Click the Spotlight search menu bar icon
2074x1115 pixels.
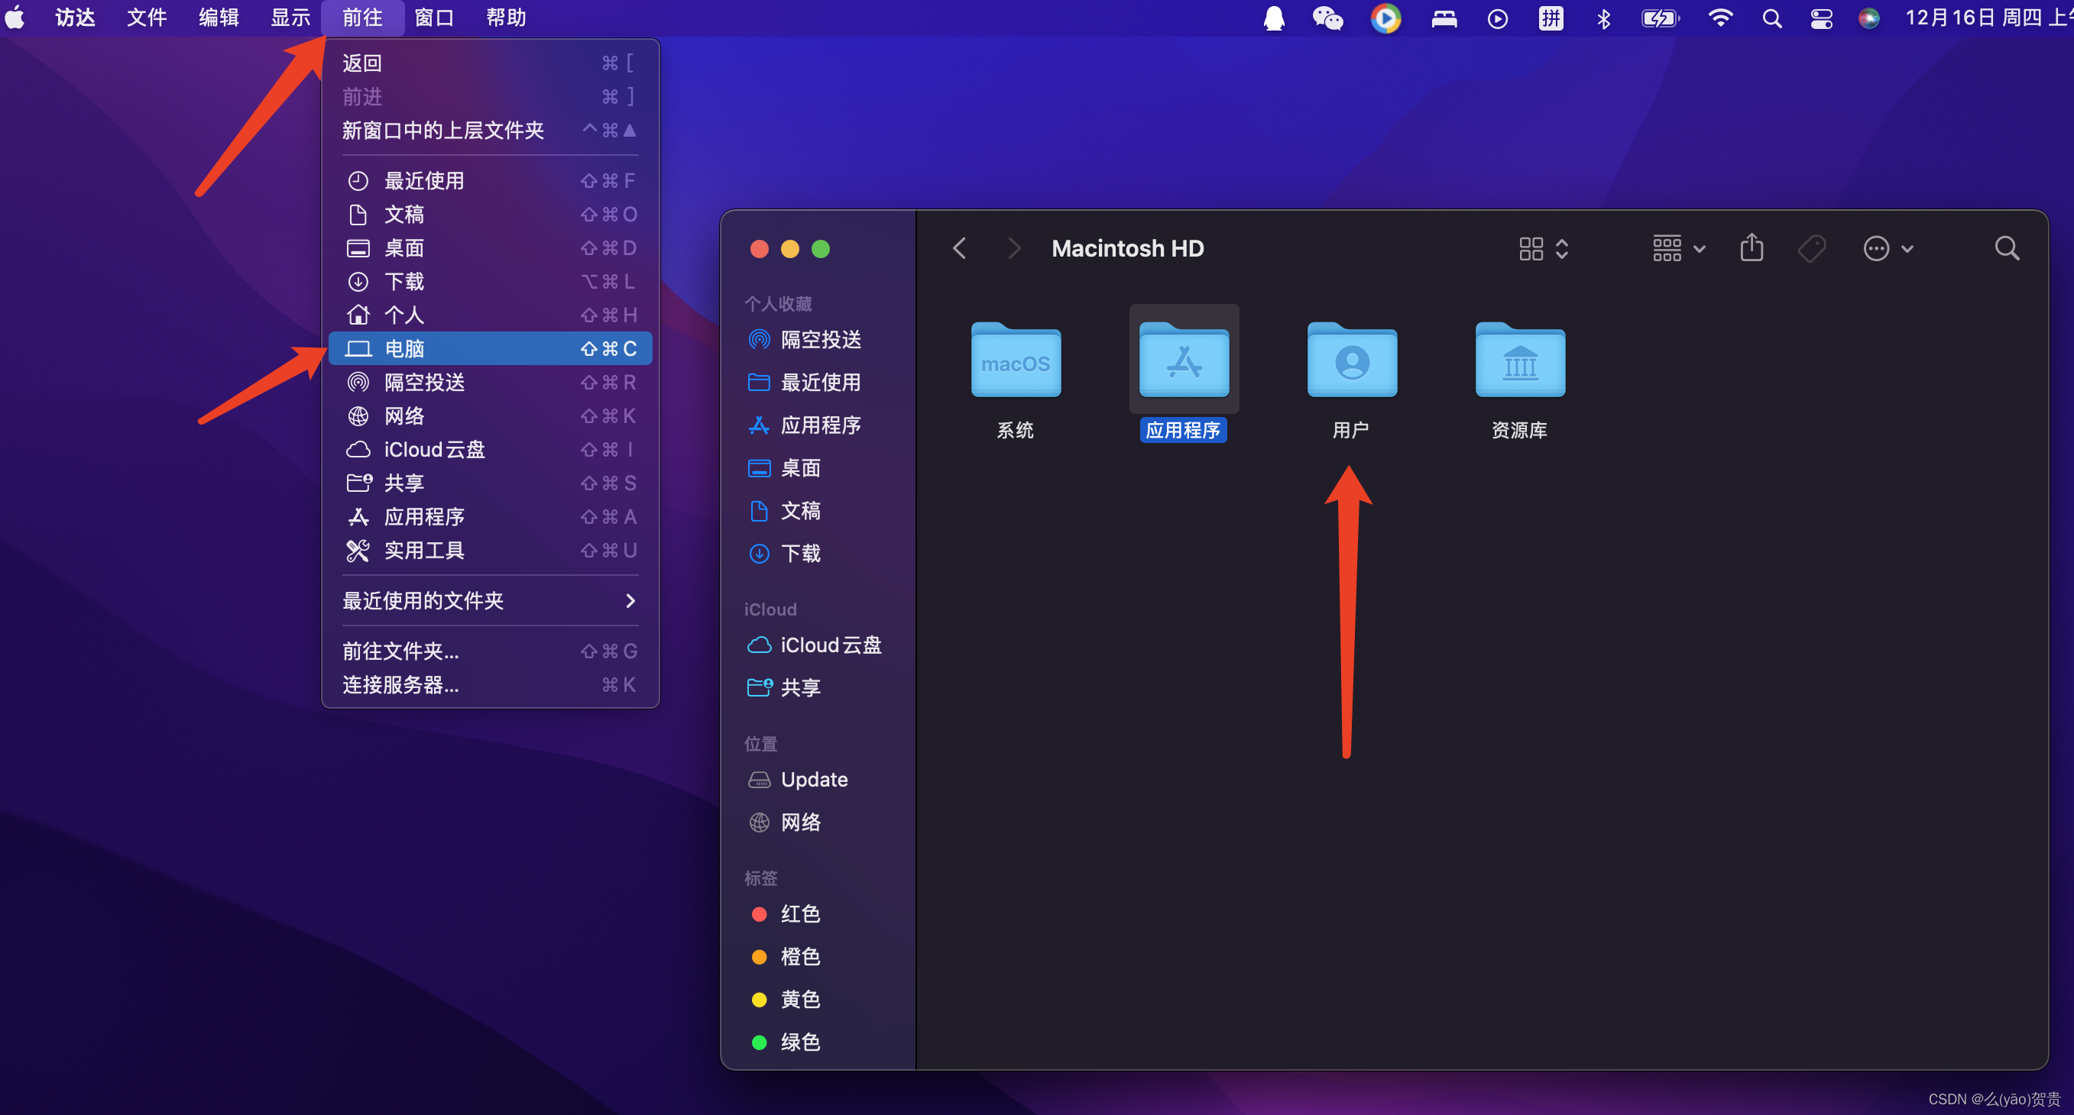1771,18
